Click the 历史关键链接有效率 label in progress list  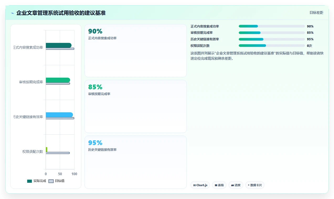(x=205, y=39)
